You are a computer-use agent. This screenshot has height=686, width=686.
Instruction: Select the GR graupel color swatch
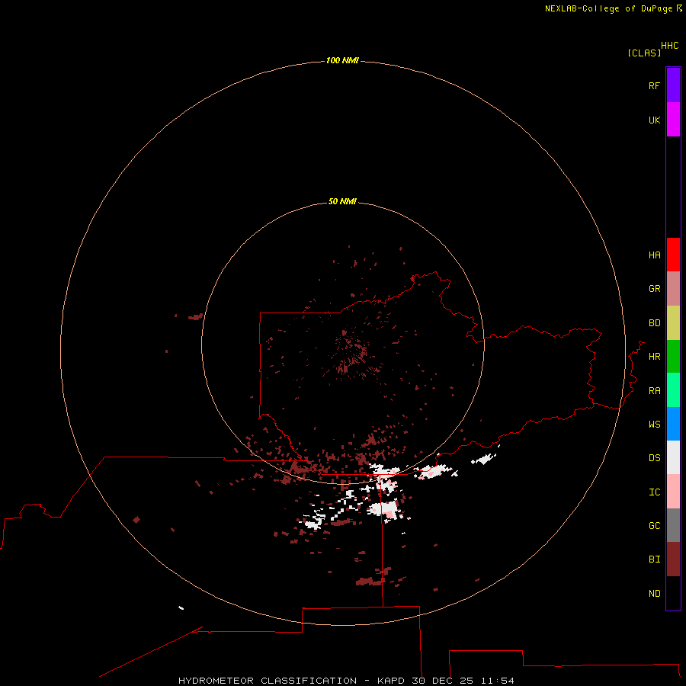click(x=673, y=289)
